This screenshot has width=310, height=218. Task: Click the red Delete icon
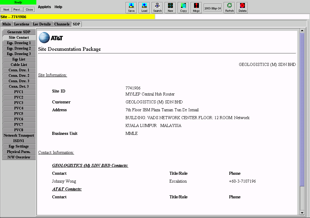point(242,8)
